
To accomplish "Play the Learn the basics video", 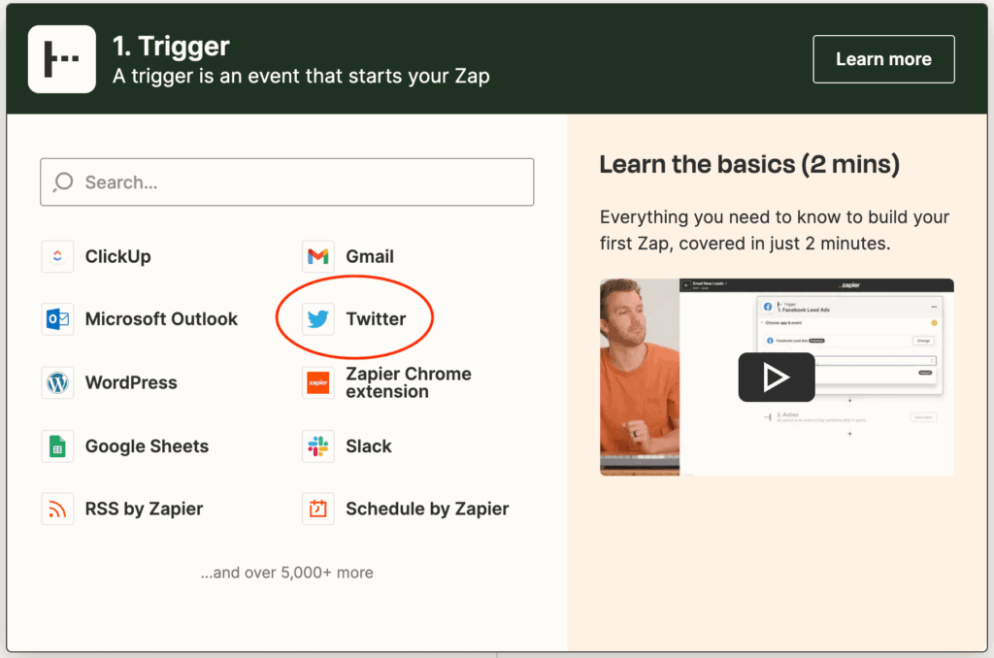I will click(x=776, y=377).
